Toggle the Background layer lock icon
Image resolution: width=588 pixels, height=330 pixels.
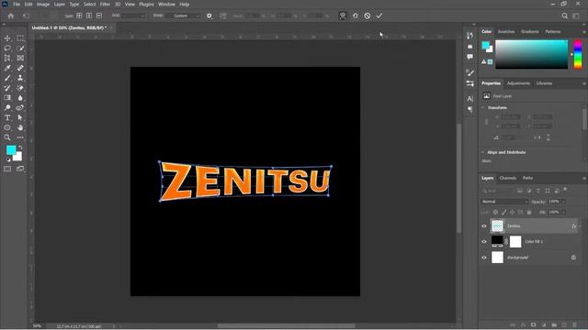coord(573,258)
